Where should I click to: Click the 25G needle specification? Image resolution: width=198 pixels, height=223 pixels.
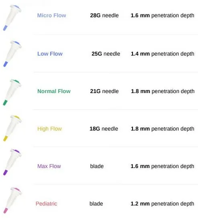[106, 54]
